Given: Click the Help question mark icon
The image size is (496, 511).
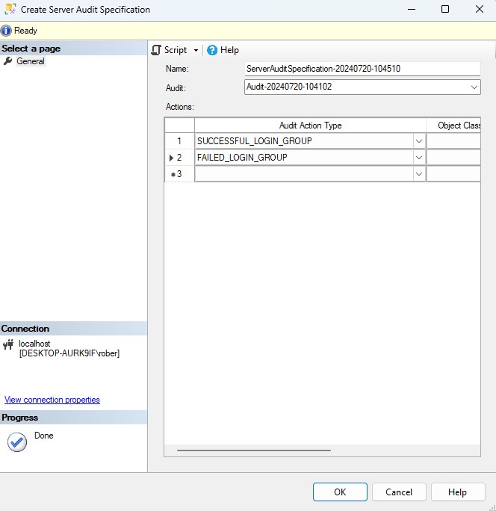Looking at the screenshot, I should (x=212, y=50).
